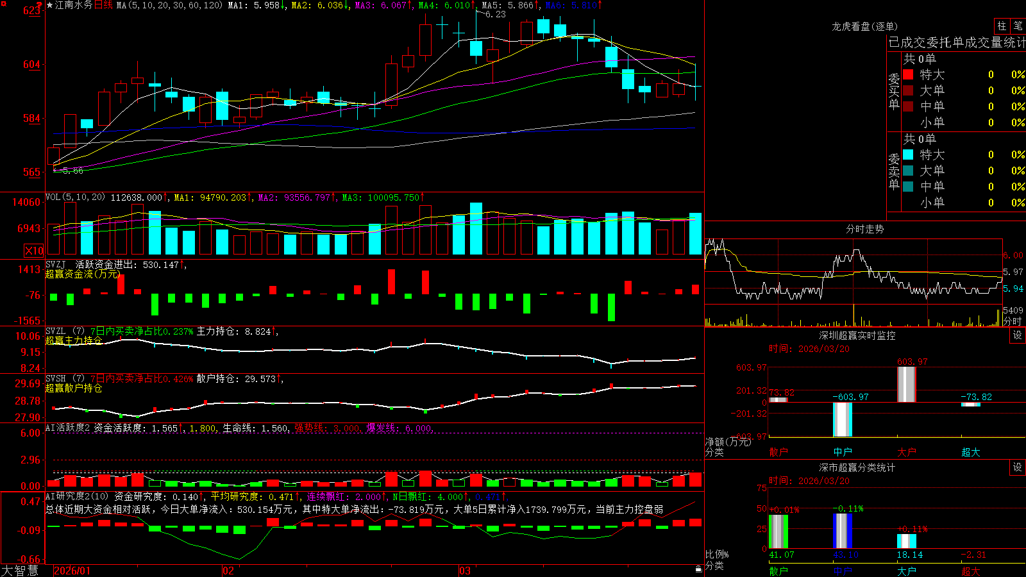The height and width of the screenshot is (577, 1026).
Task: Click the 活跃资金进出: 530.147 value
Action: 130,264
